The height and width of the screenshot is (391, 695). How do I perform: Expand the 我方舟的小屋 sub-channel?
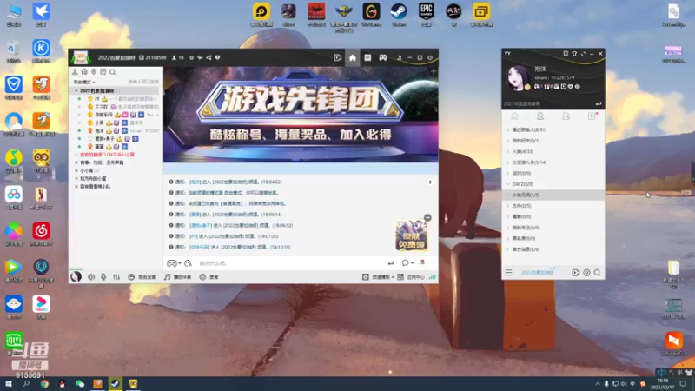(x=76, y=179)
